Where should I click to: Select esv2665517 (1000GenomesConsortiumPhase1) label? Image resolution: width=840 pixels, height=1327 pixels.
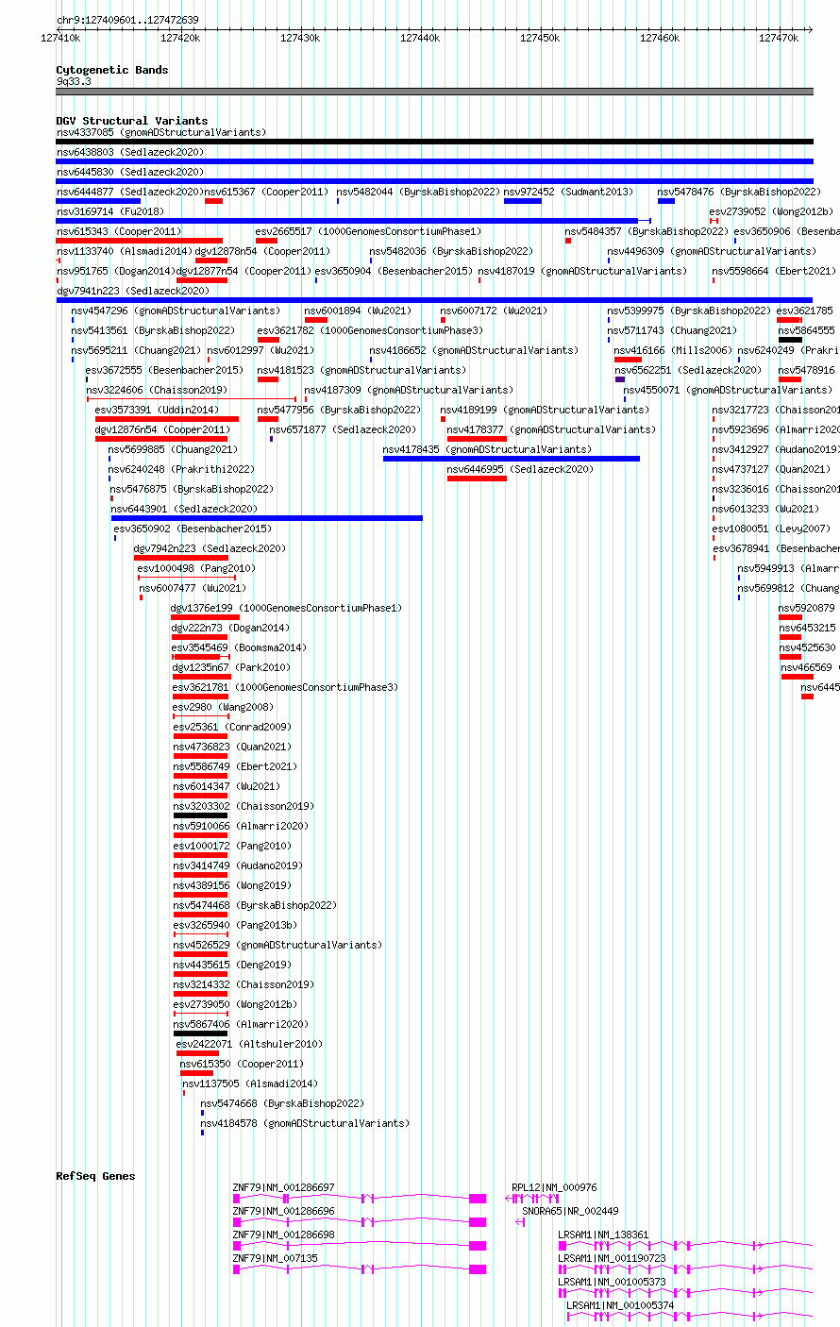pos(368,231)
